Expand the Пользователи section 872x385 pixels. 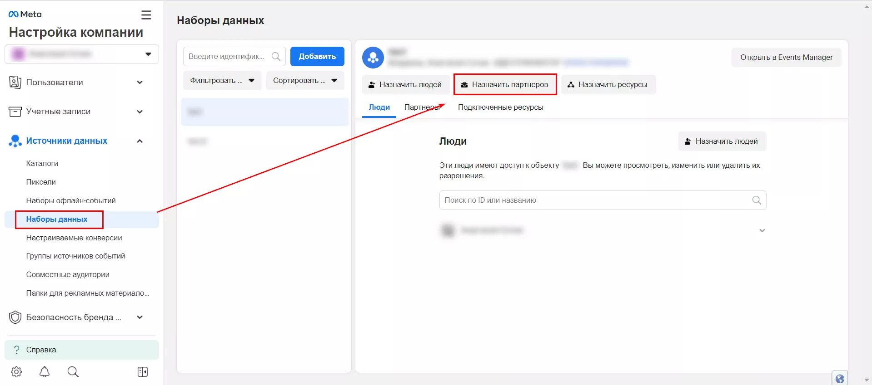click(140, 83)
